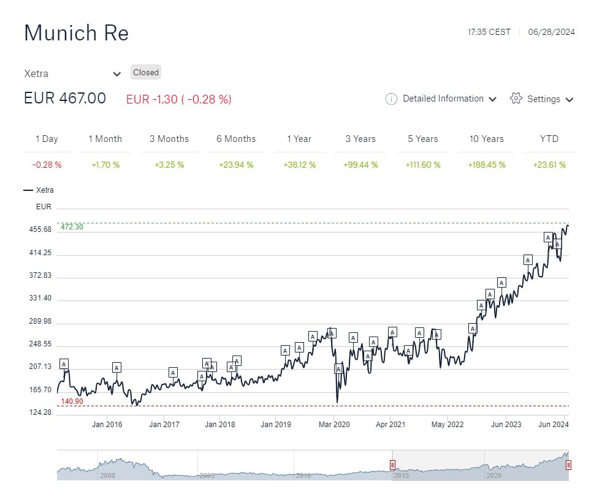Click the left range handle near 2015
613x503 pixels.
click(x=392, y=465)
